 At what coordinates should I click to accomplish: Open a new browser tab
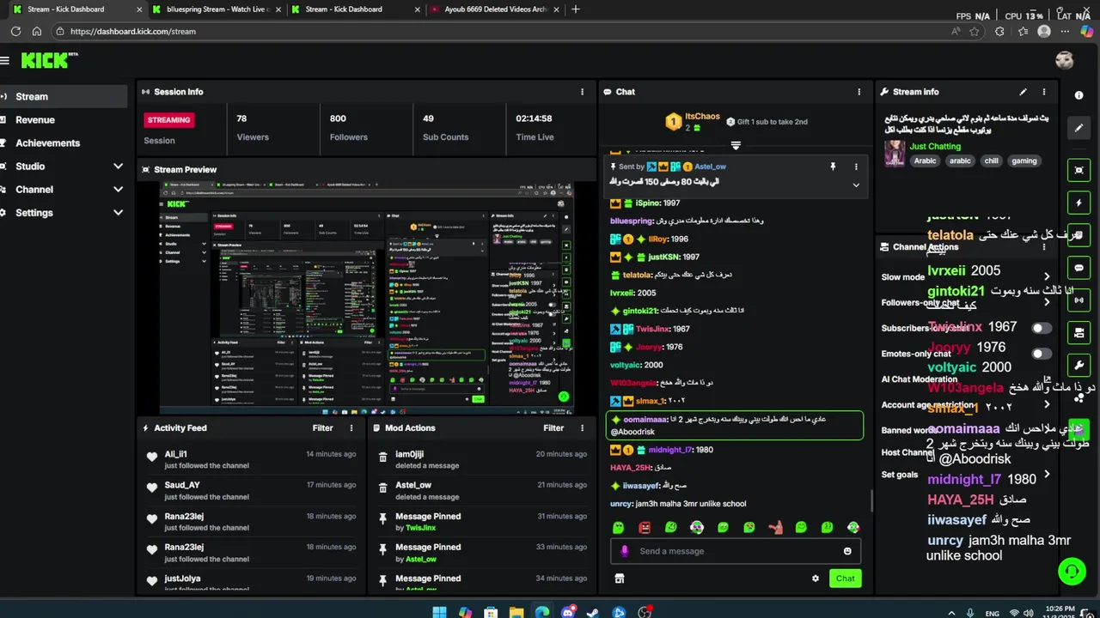(575, 9)
